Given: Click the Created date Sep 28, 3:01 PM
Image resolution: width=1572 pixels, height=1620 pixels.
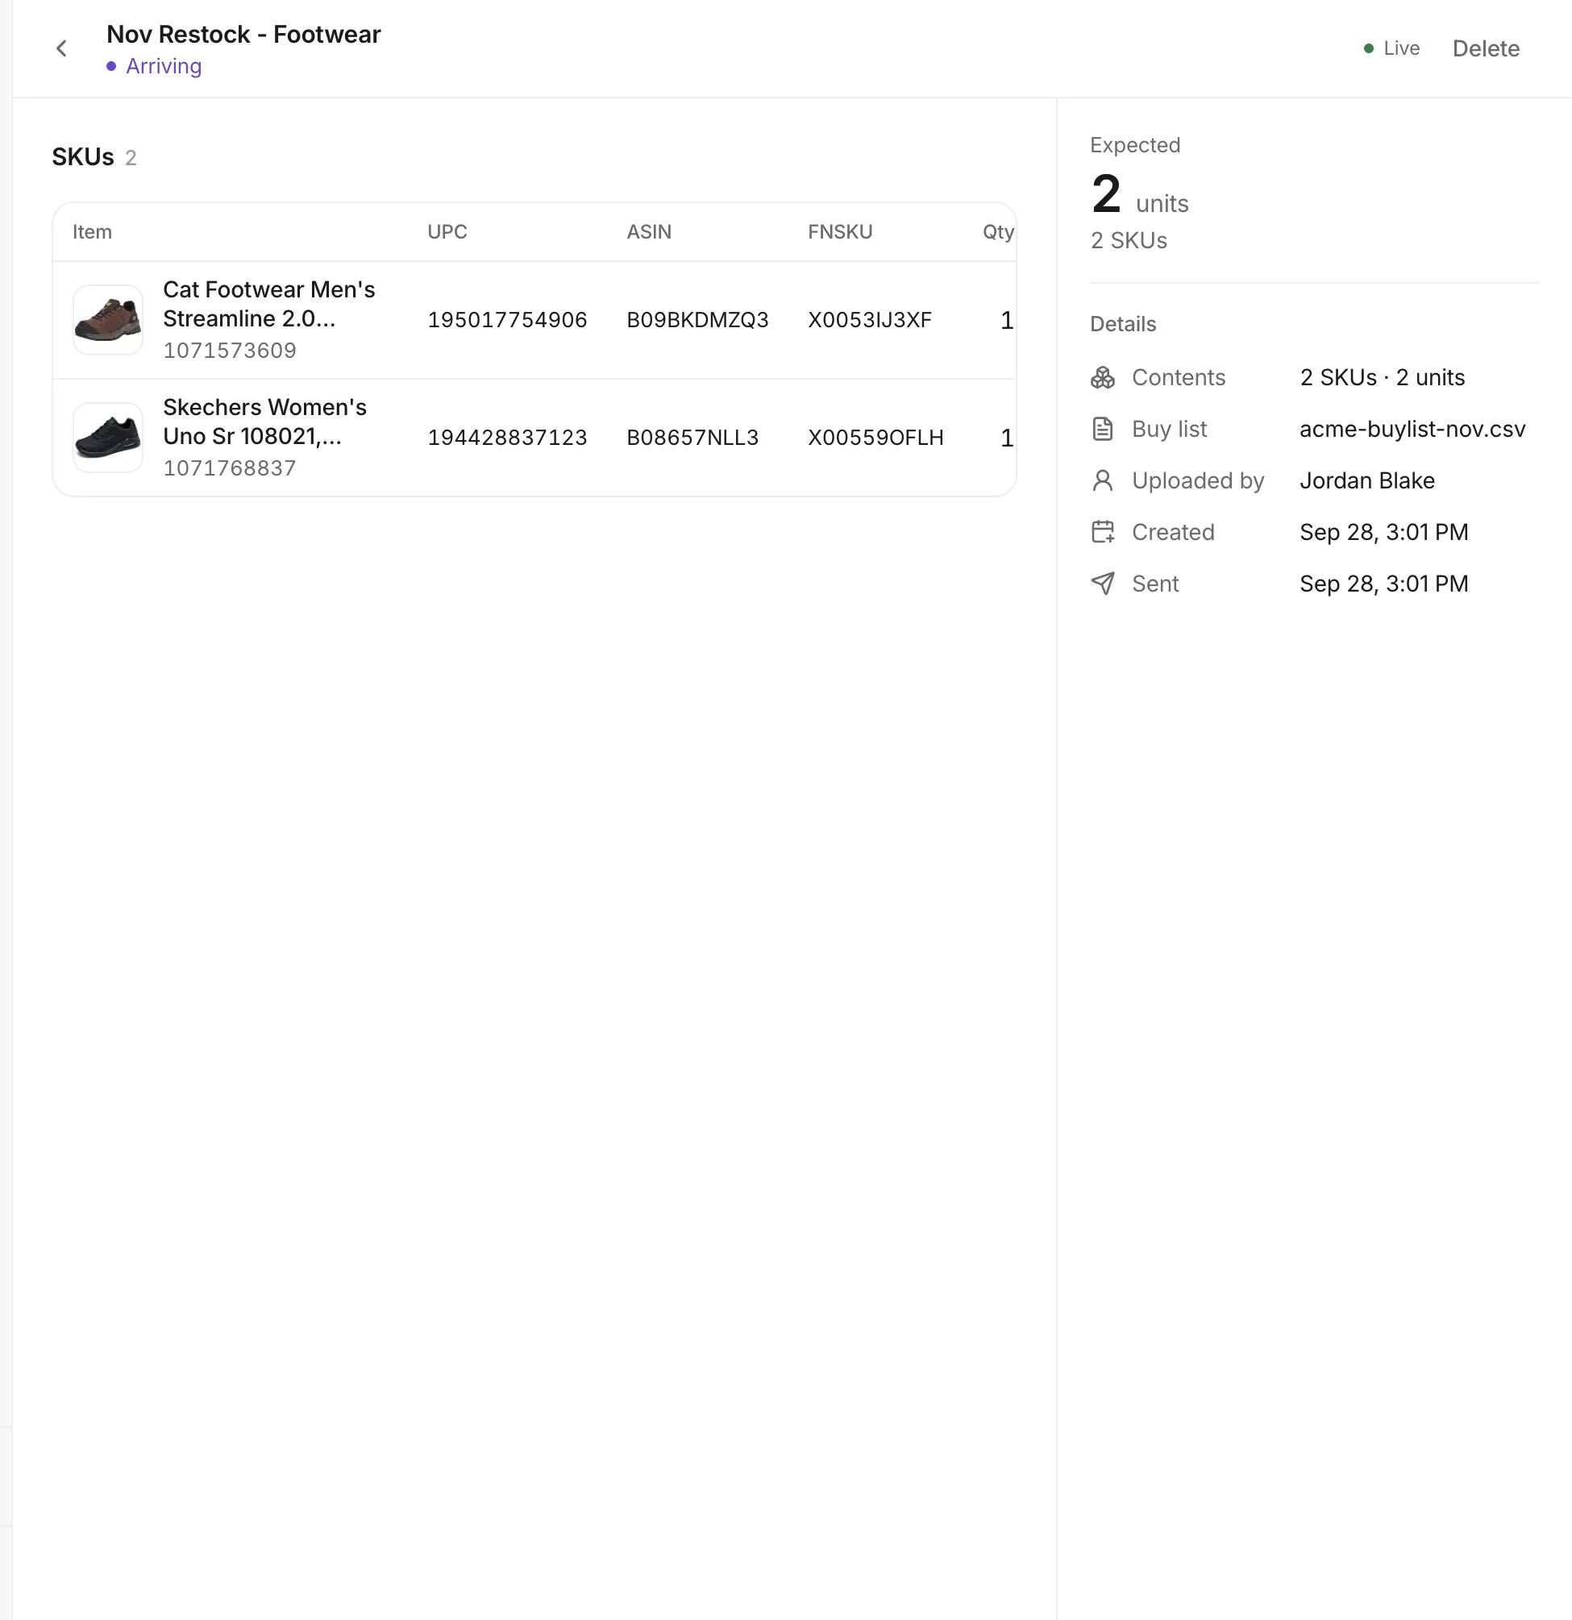Looking at the screenshot, I should click(x=1383, y=531).
